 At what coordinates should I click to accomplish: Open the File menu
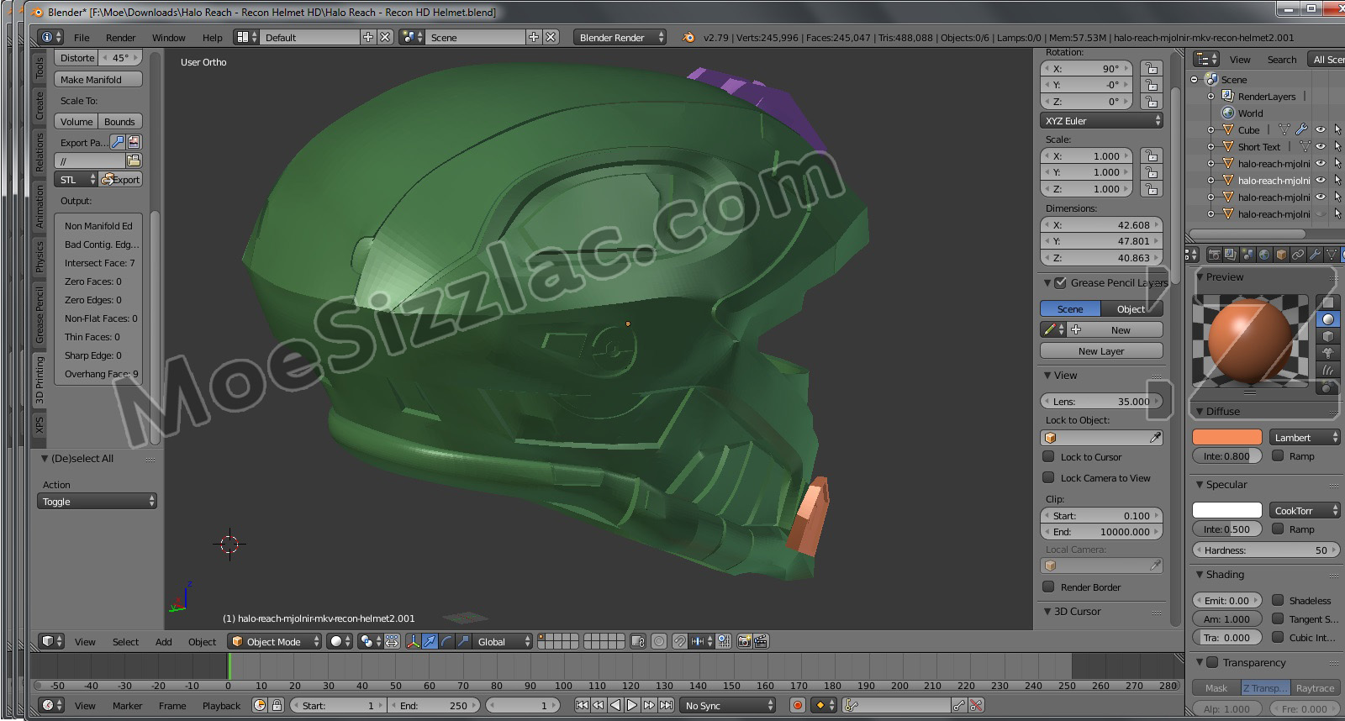[82, 38]
